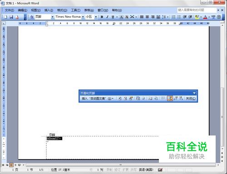Click the phonetic guide icon
Viewport: 227px width, 174px height.
click(x=213, y=17)
